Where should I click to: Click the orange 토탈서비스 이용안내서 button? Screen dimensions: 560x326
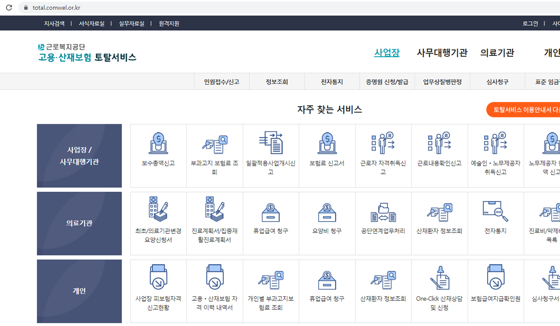523,110
